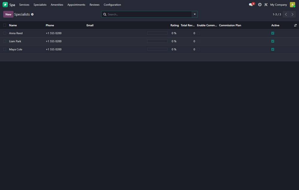
Task: Create a New specialist record
Action: 8,14
